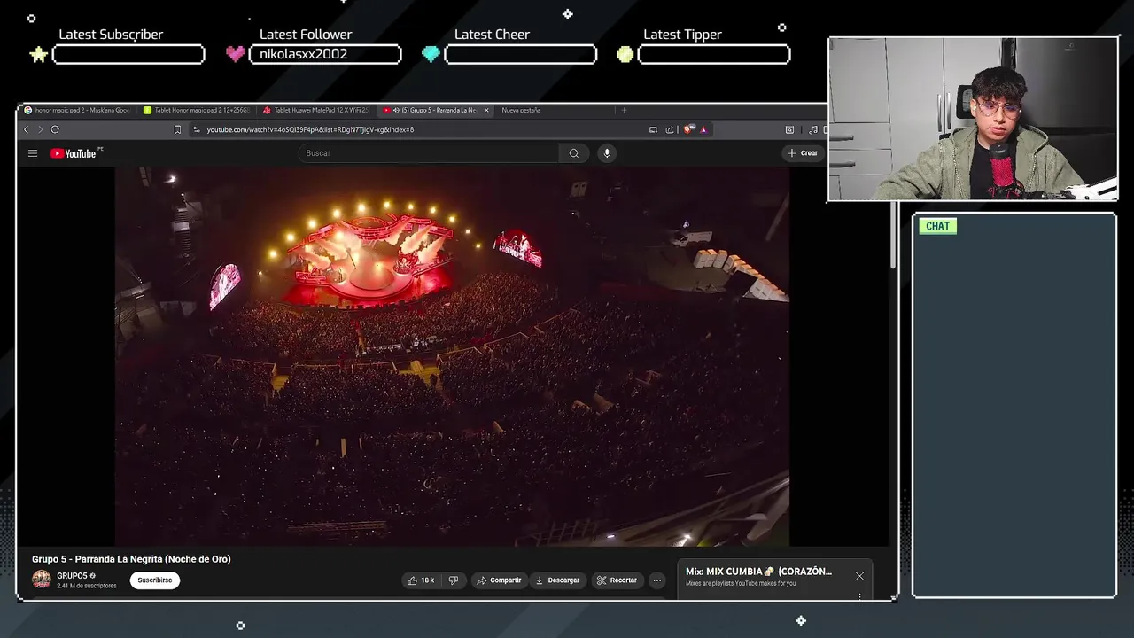Click the Compartir share button
The image size is (1134, 638).
point(499,580)
